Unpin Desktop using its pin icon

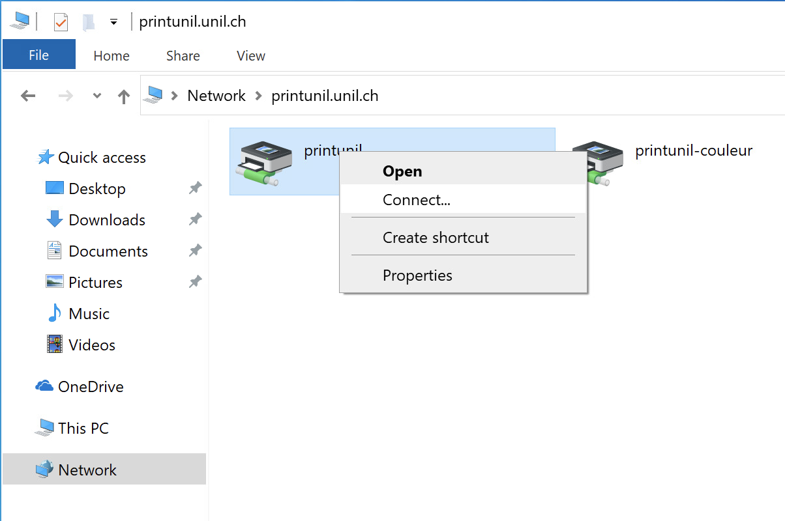[195, 189]
